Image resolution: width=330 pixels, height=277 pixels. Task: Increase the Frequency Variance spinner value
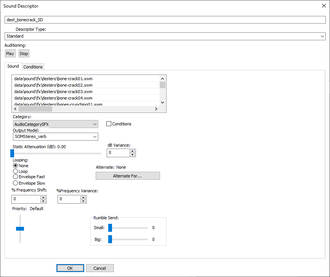[83, 197]
